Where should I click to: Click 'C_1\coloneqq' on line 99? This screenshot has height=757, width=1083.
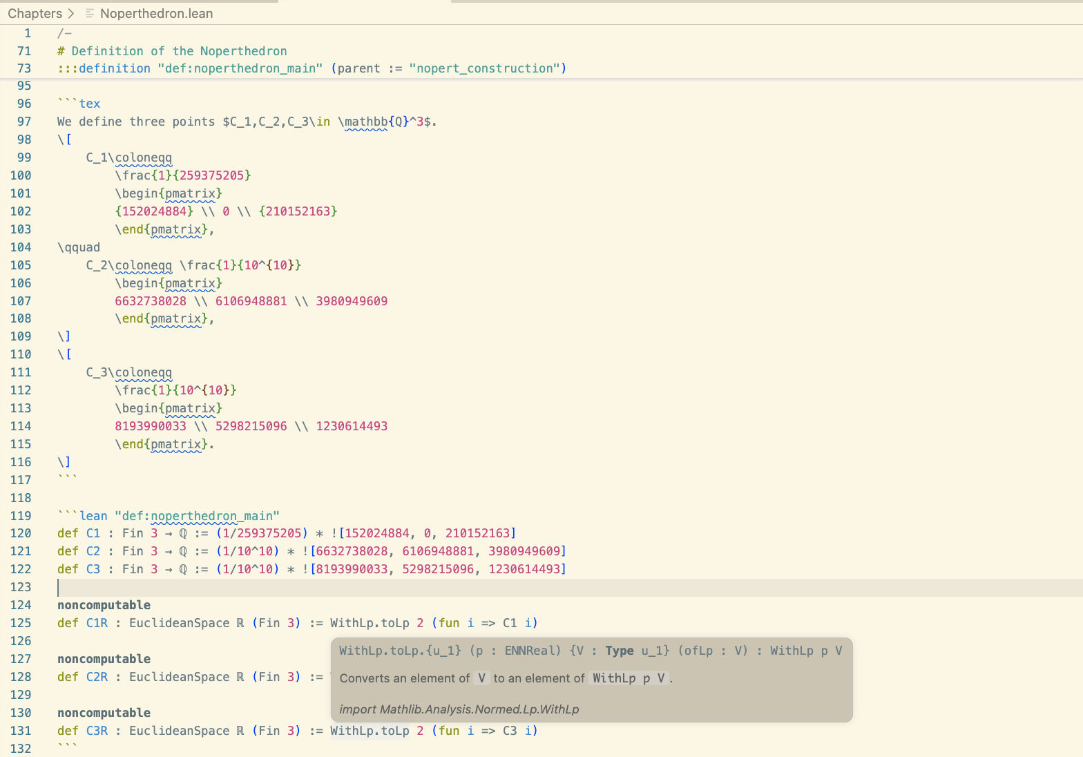129,157
